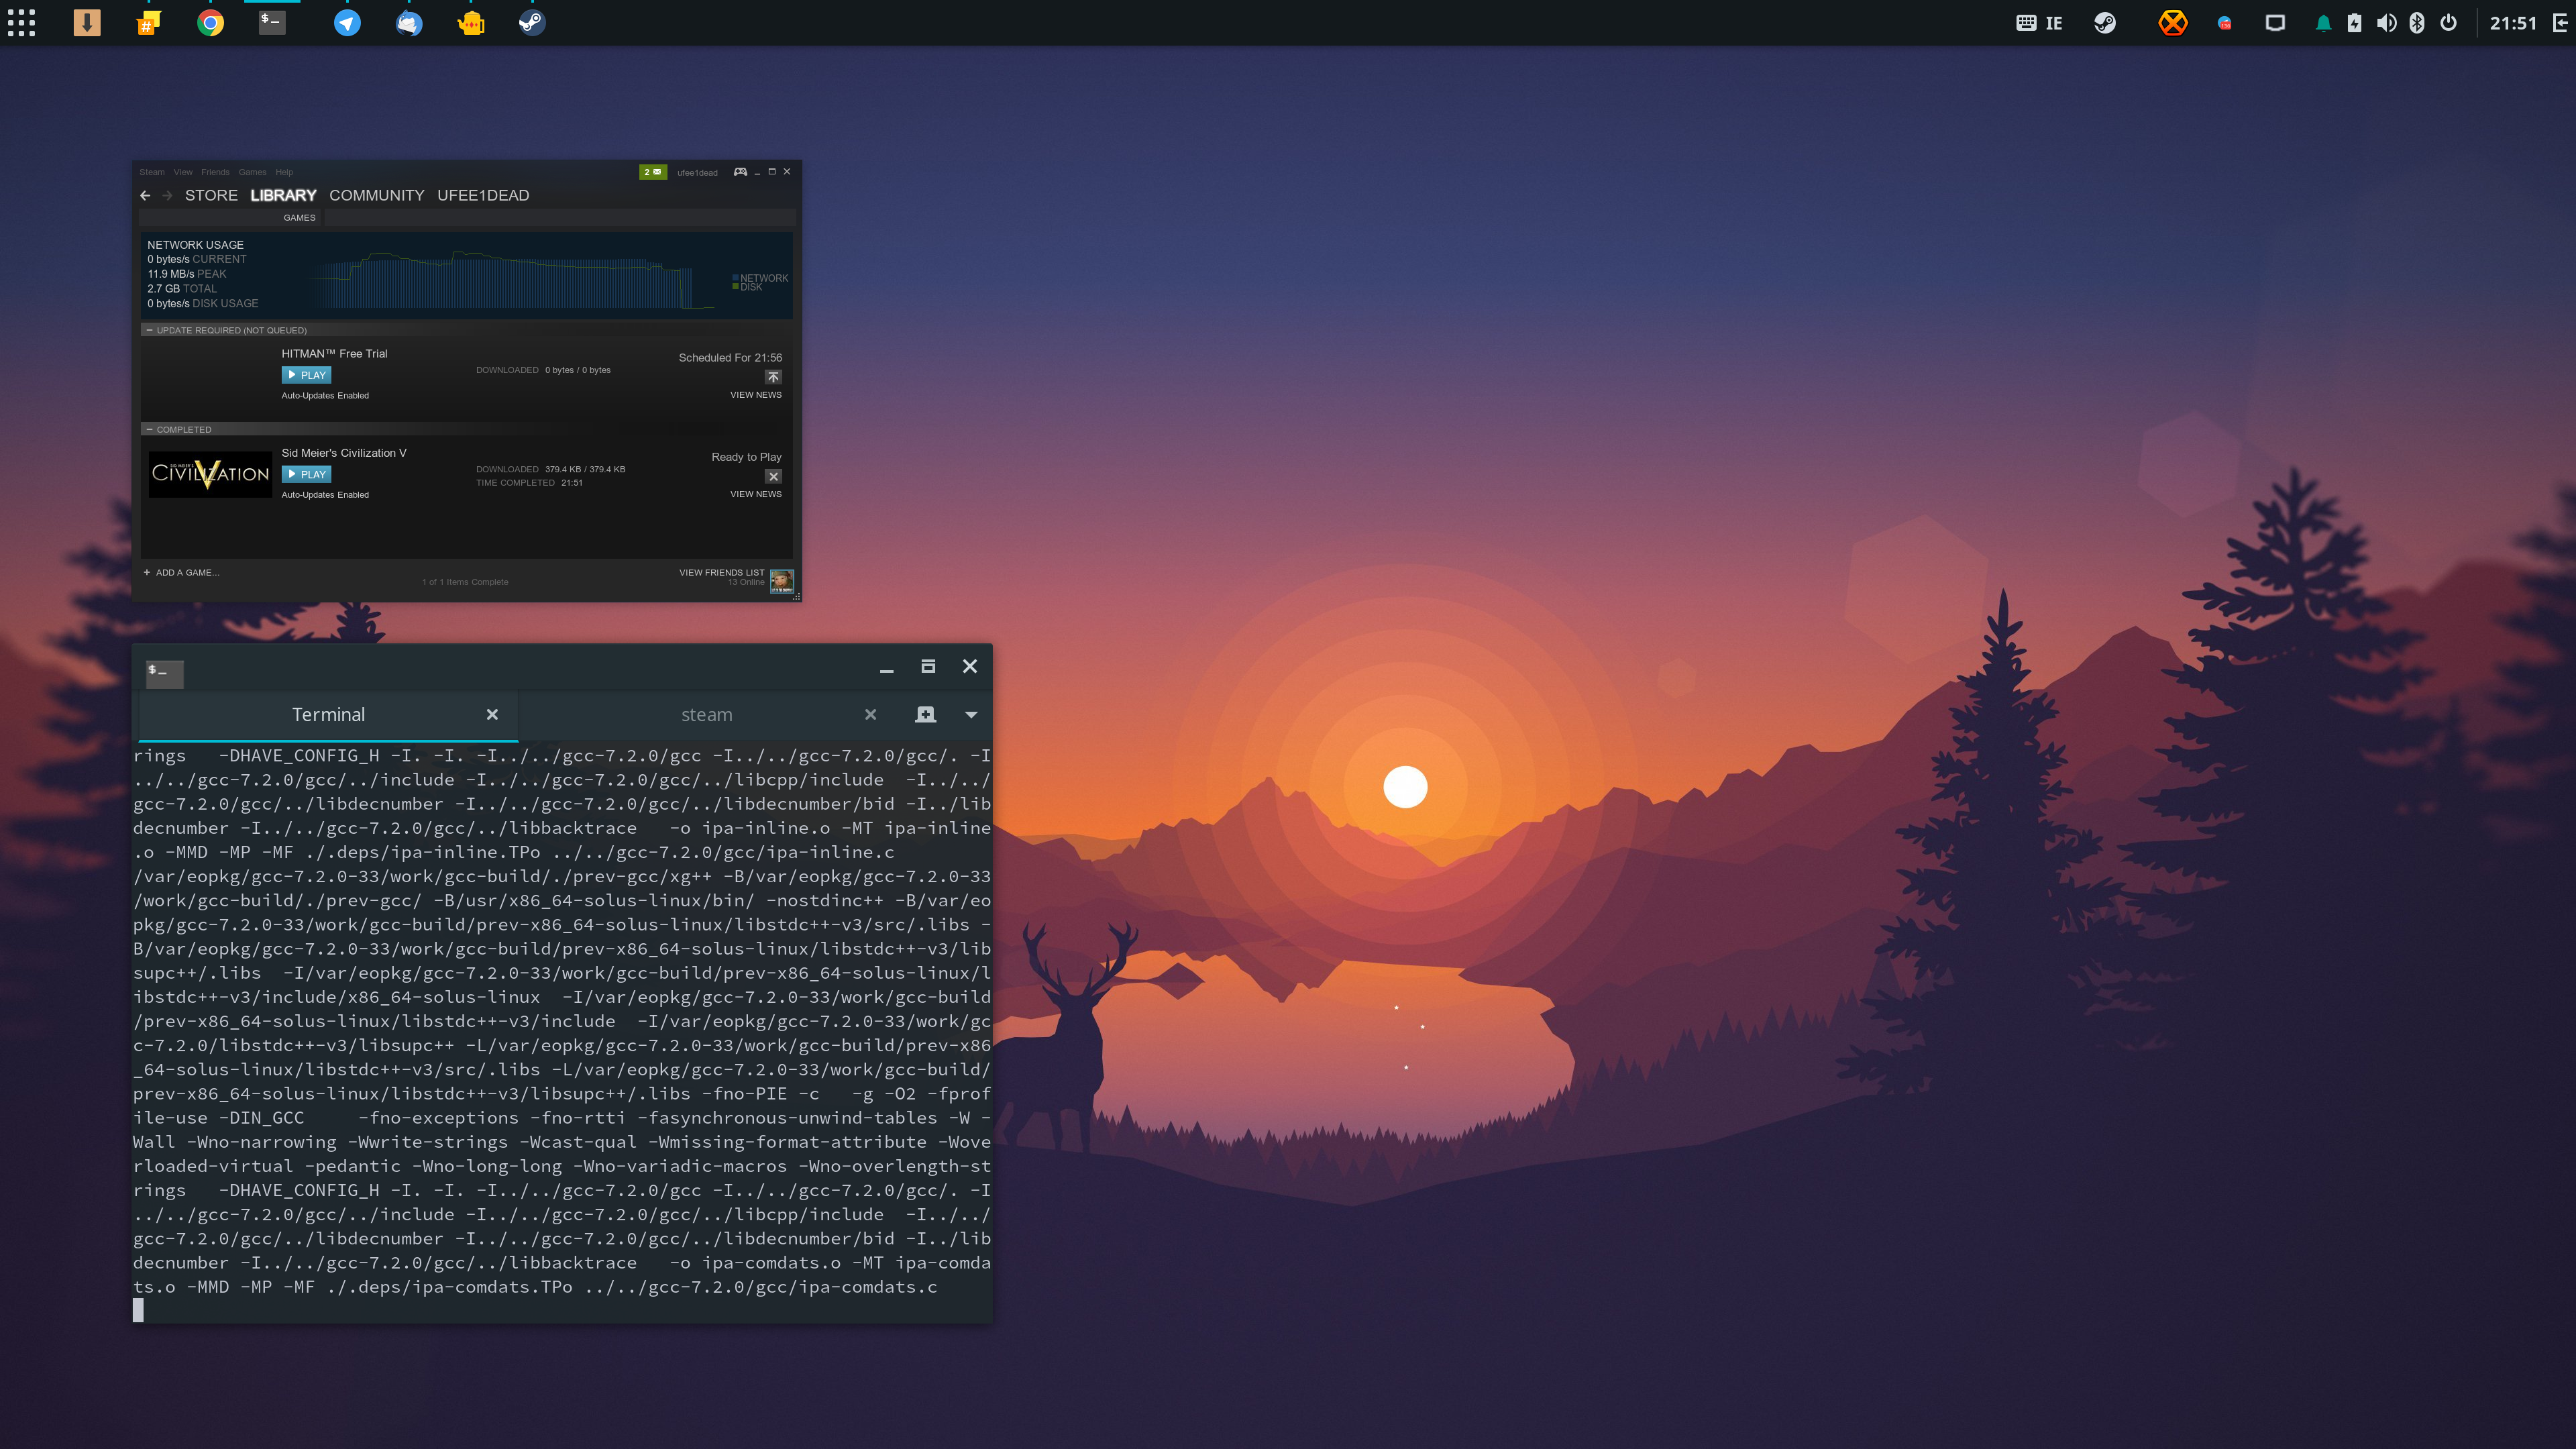Select the LIBRARY section in Steam
This screenshot has width=2576, height=1449.
[x=283, y=195]
